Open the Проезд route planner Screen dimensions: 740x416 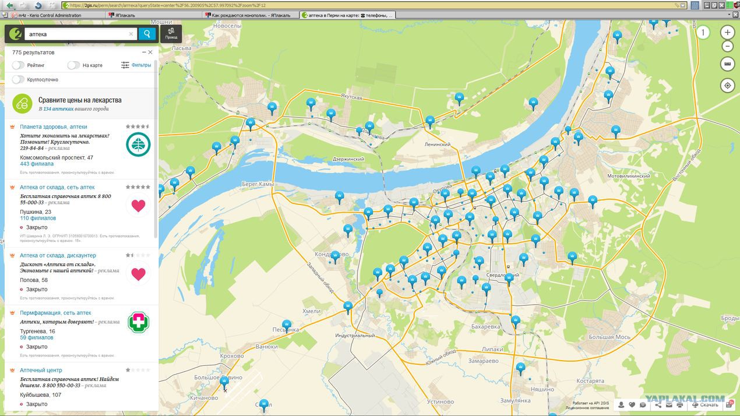point(171,34)
